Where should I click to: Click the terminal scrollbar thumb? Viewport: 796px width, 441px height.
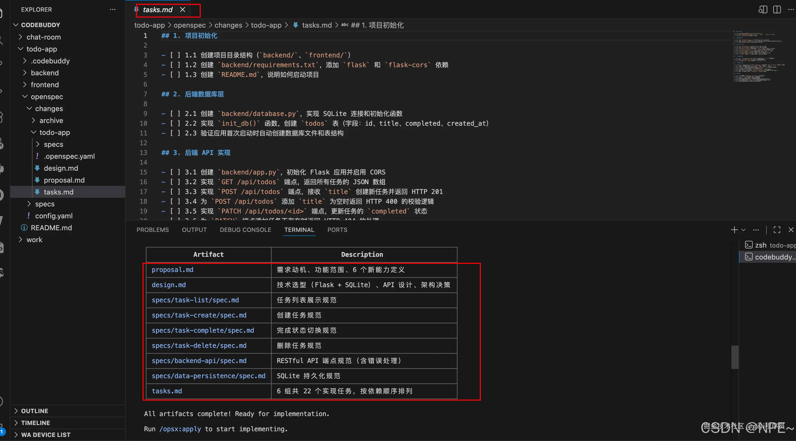pos(735,357)
